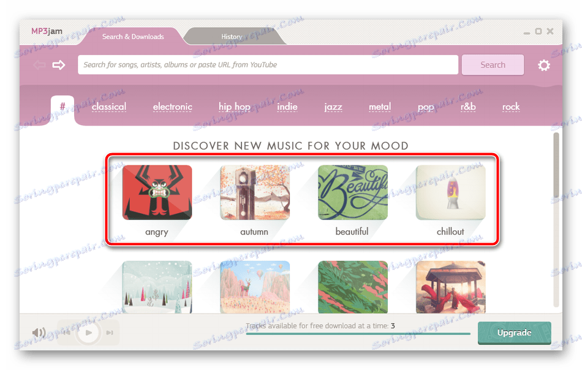
Task: Open the settings gear icon
Action: (544, 66)
